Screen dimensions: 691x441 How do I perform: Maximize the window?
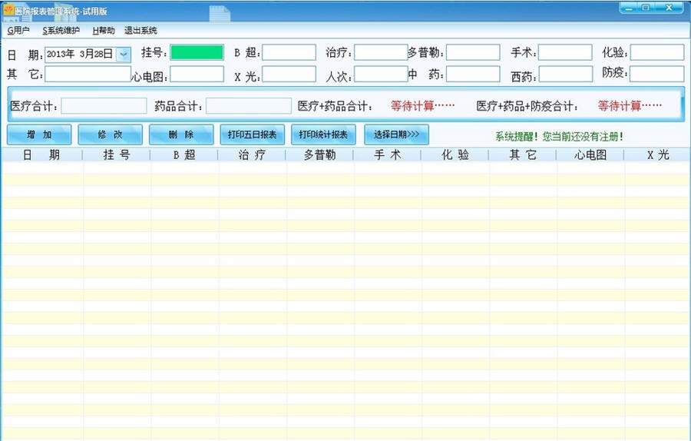click(646, 8)
